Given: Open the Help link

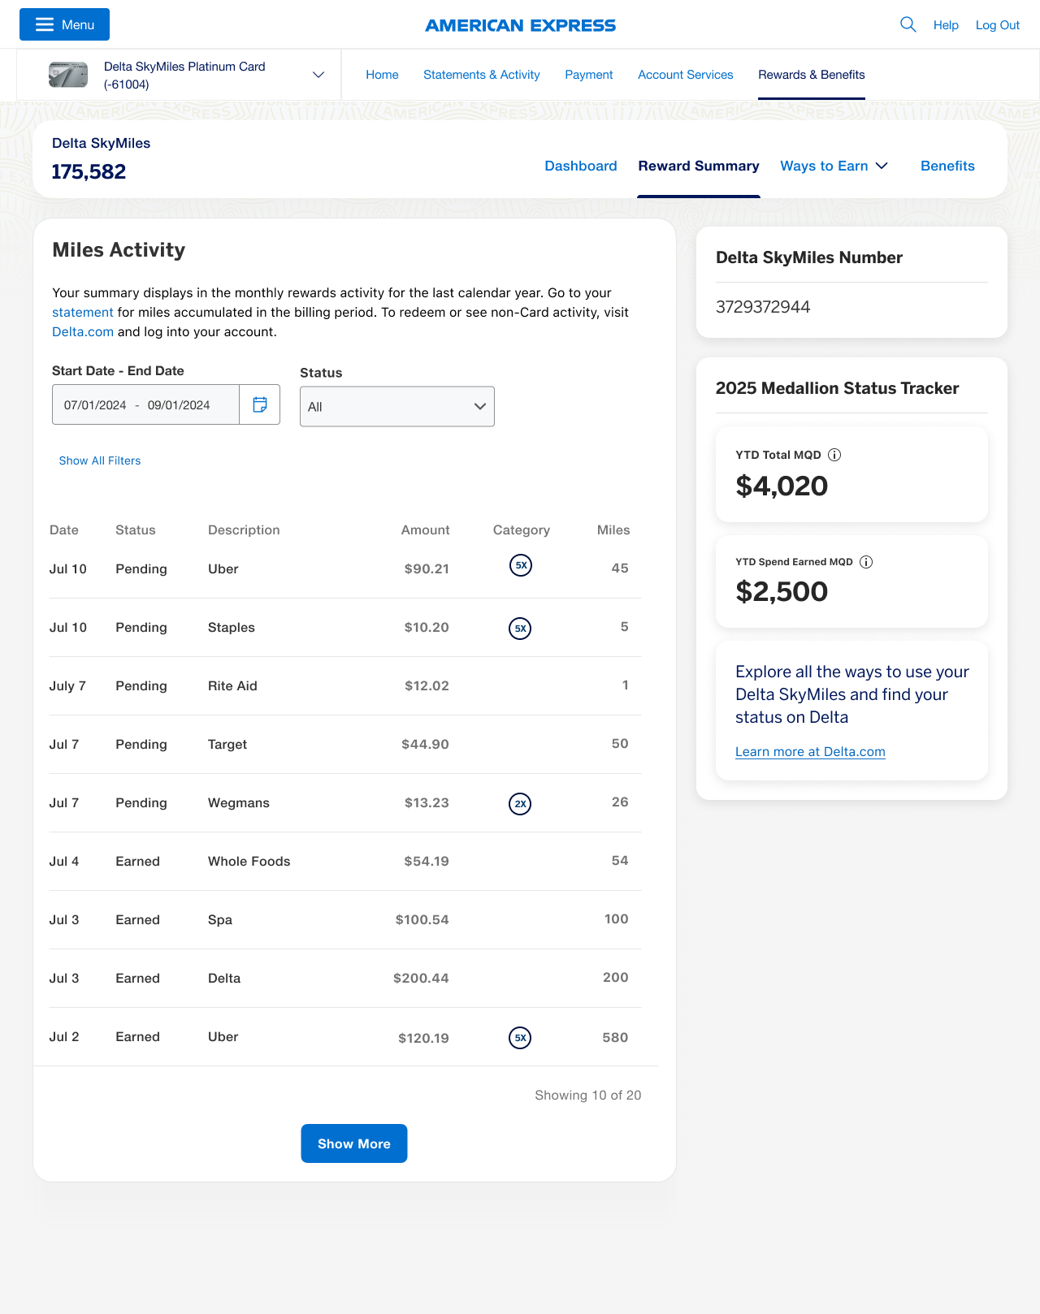Looking at the screenshot, I should click(946, 25).
